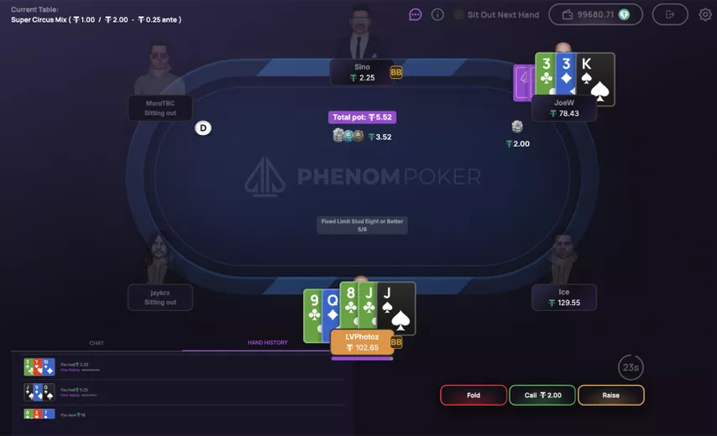Click JoeW's bet chip icon
Screen dimensions: 717x436
517,127
